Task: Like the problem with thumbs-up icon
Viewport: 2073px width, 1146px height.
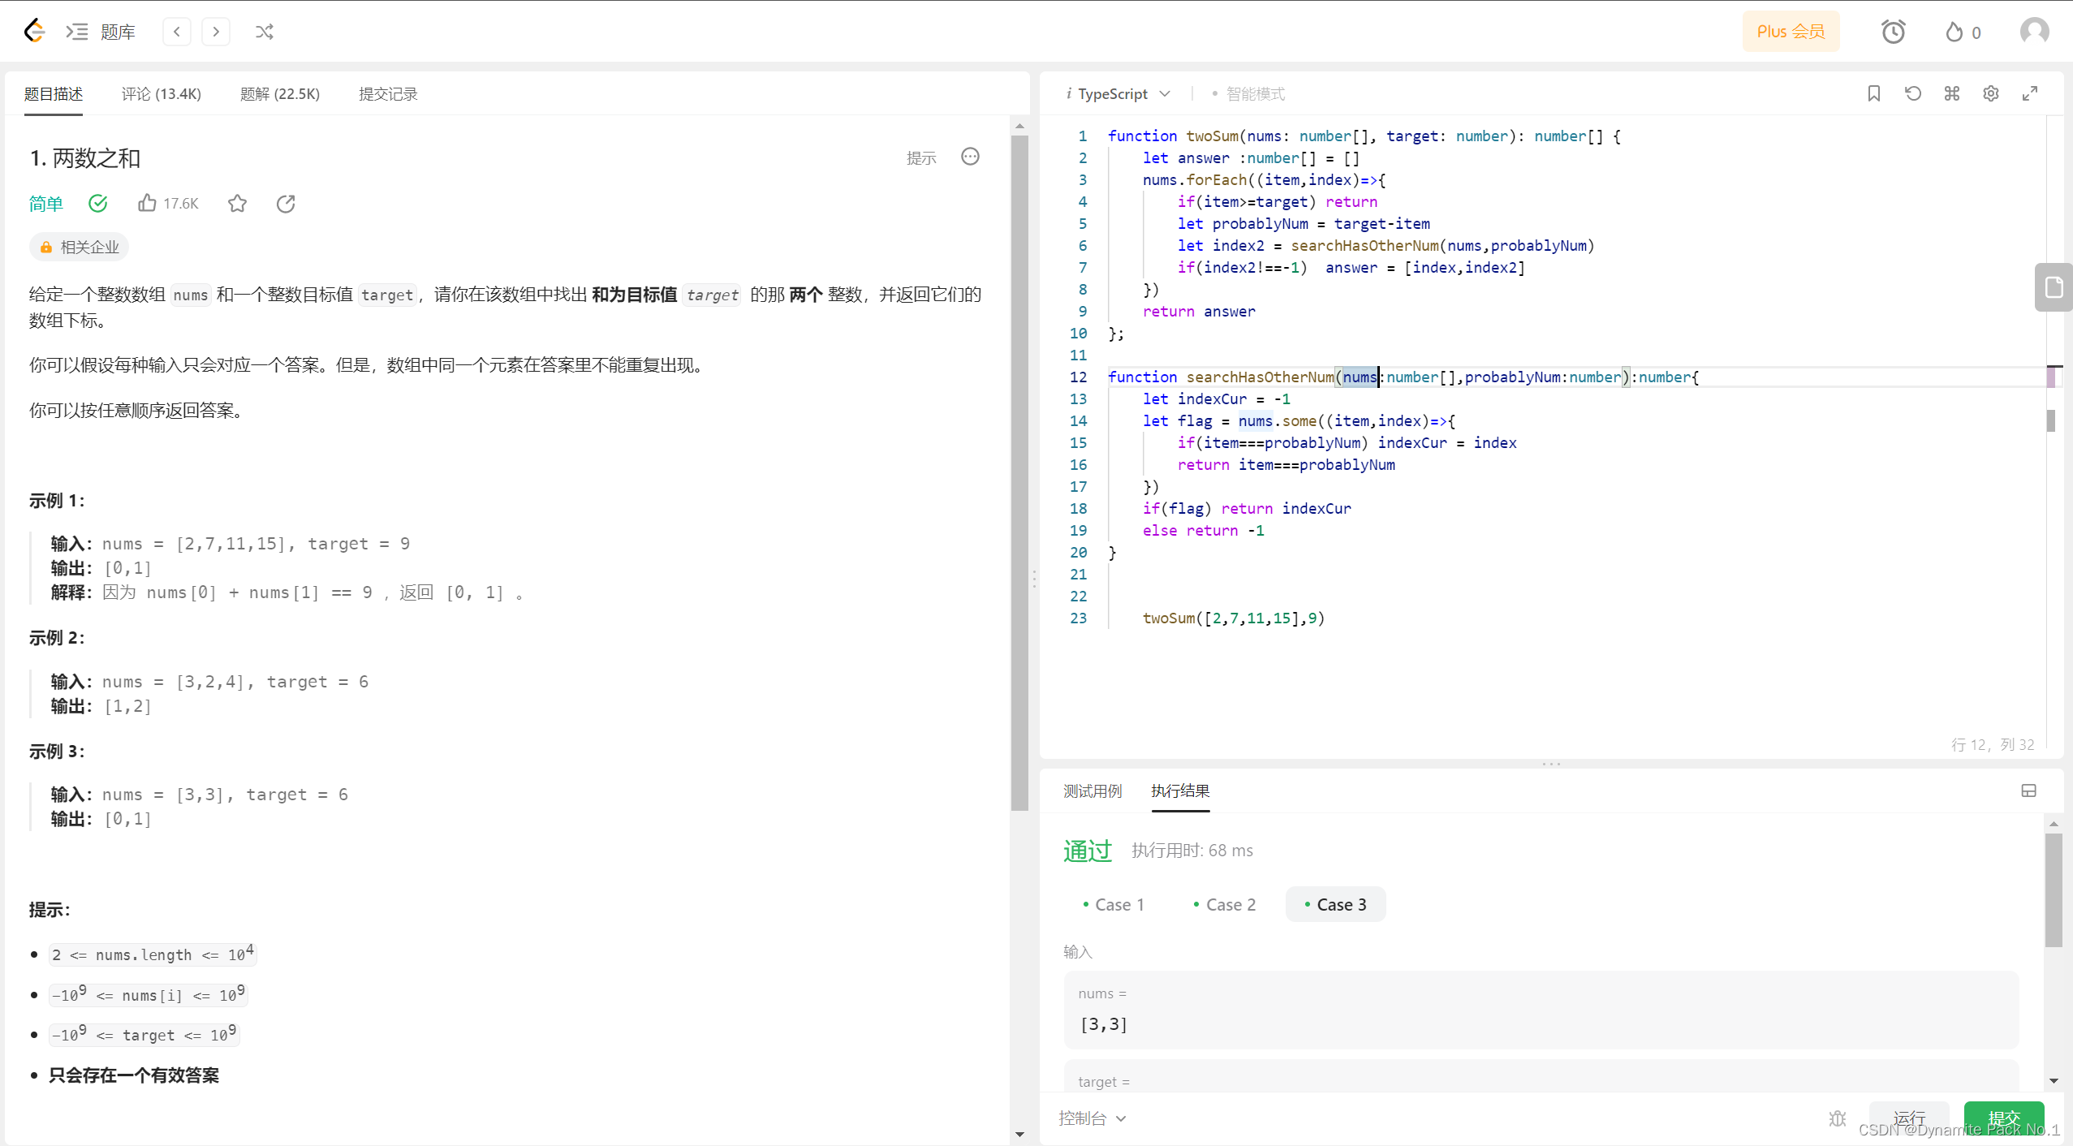Action: tap(147, 203)
